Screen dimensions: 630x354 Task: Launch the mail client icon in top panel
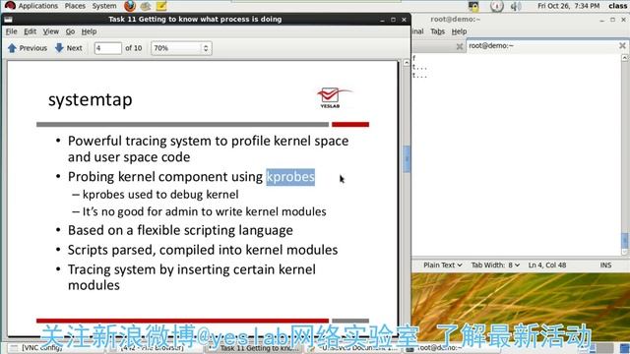146,6
